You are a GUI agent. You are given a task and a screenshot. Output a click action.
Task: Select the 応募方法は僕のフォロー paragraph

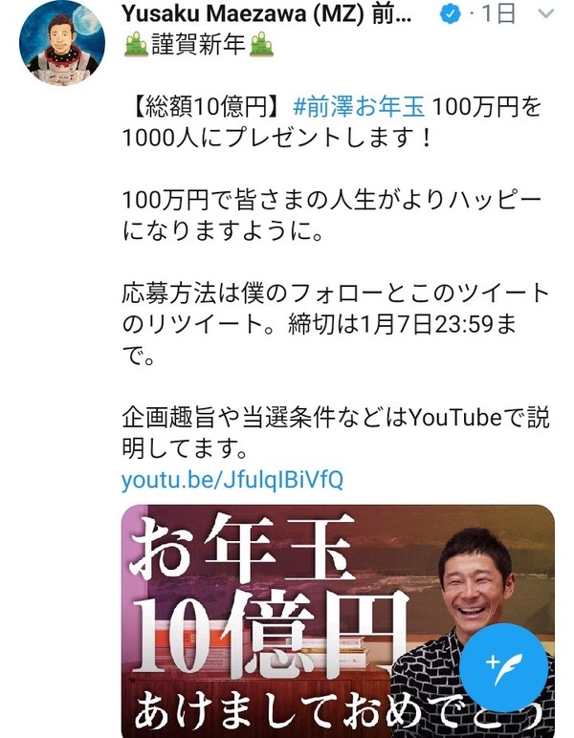click(336, 324)
